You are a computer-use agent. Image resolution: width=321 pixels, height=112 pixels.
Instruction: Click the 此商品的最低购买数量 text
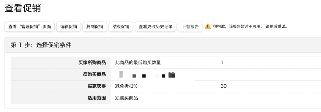coord(138,63)
